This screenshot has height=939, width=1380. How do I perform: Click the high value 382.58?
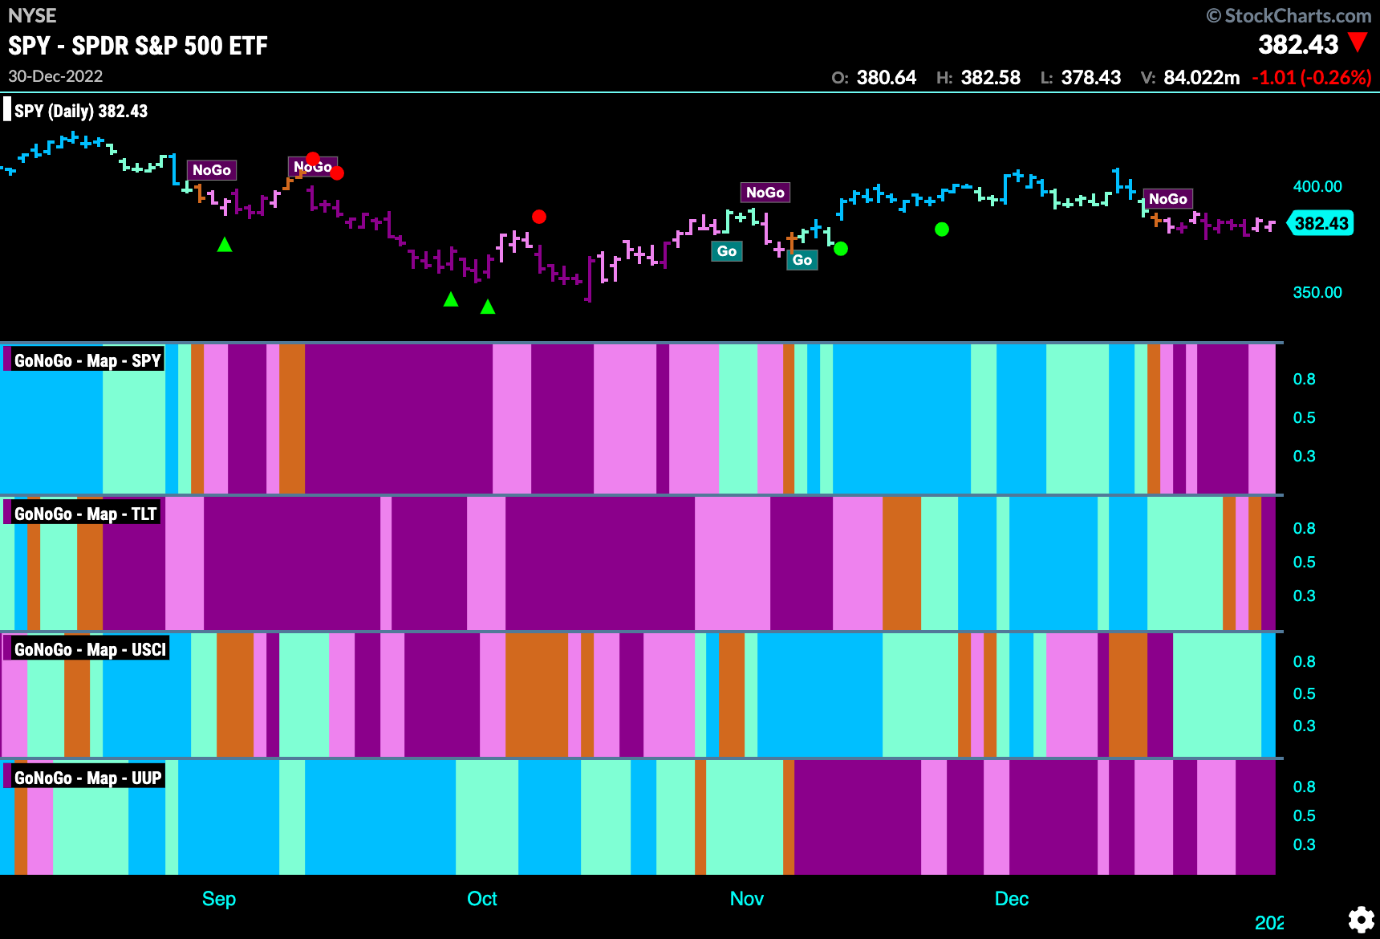coord(991,78)
